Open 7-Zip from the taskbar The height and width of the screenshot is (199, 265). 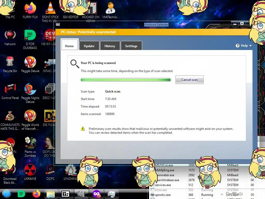click(x=65, y=194)
